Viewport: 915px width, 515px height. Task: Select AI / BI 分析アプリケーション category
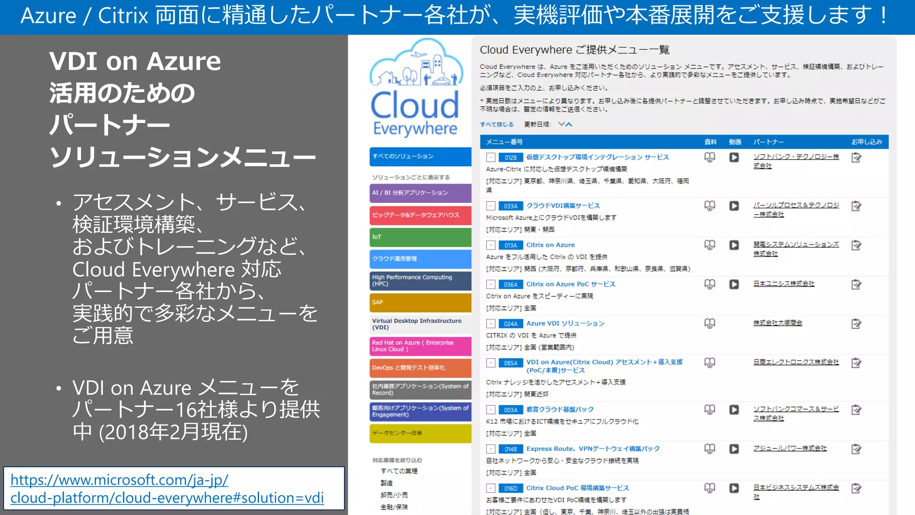420,193
